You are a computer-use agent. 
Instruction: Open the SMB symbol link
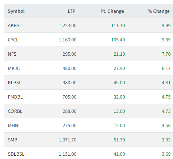pyautogui.click(x=12, y=140)
